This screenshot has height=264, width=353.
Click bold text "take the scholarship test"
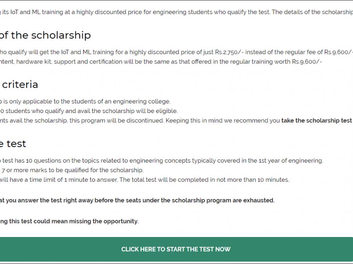tap(317, 120)
